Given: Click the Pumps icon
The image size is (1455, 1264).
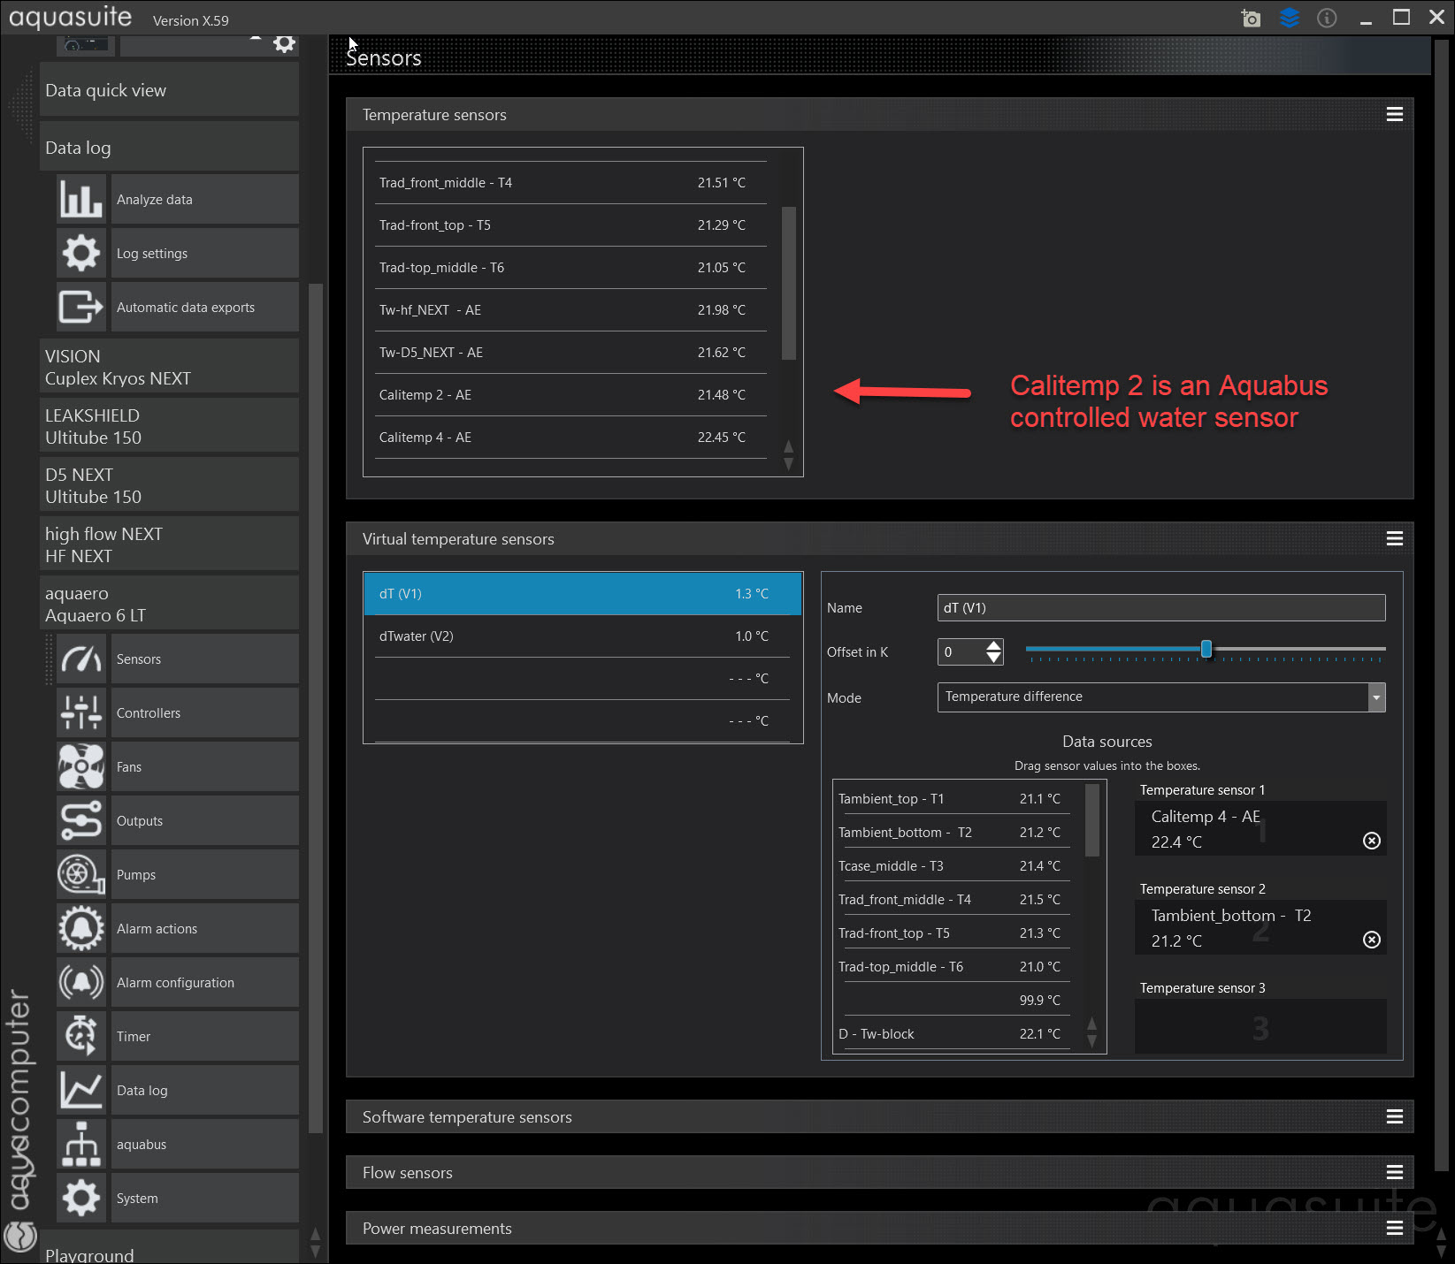Looking at the screenshot, I should pyautogui.click(x=80, y=875).
